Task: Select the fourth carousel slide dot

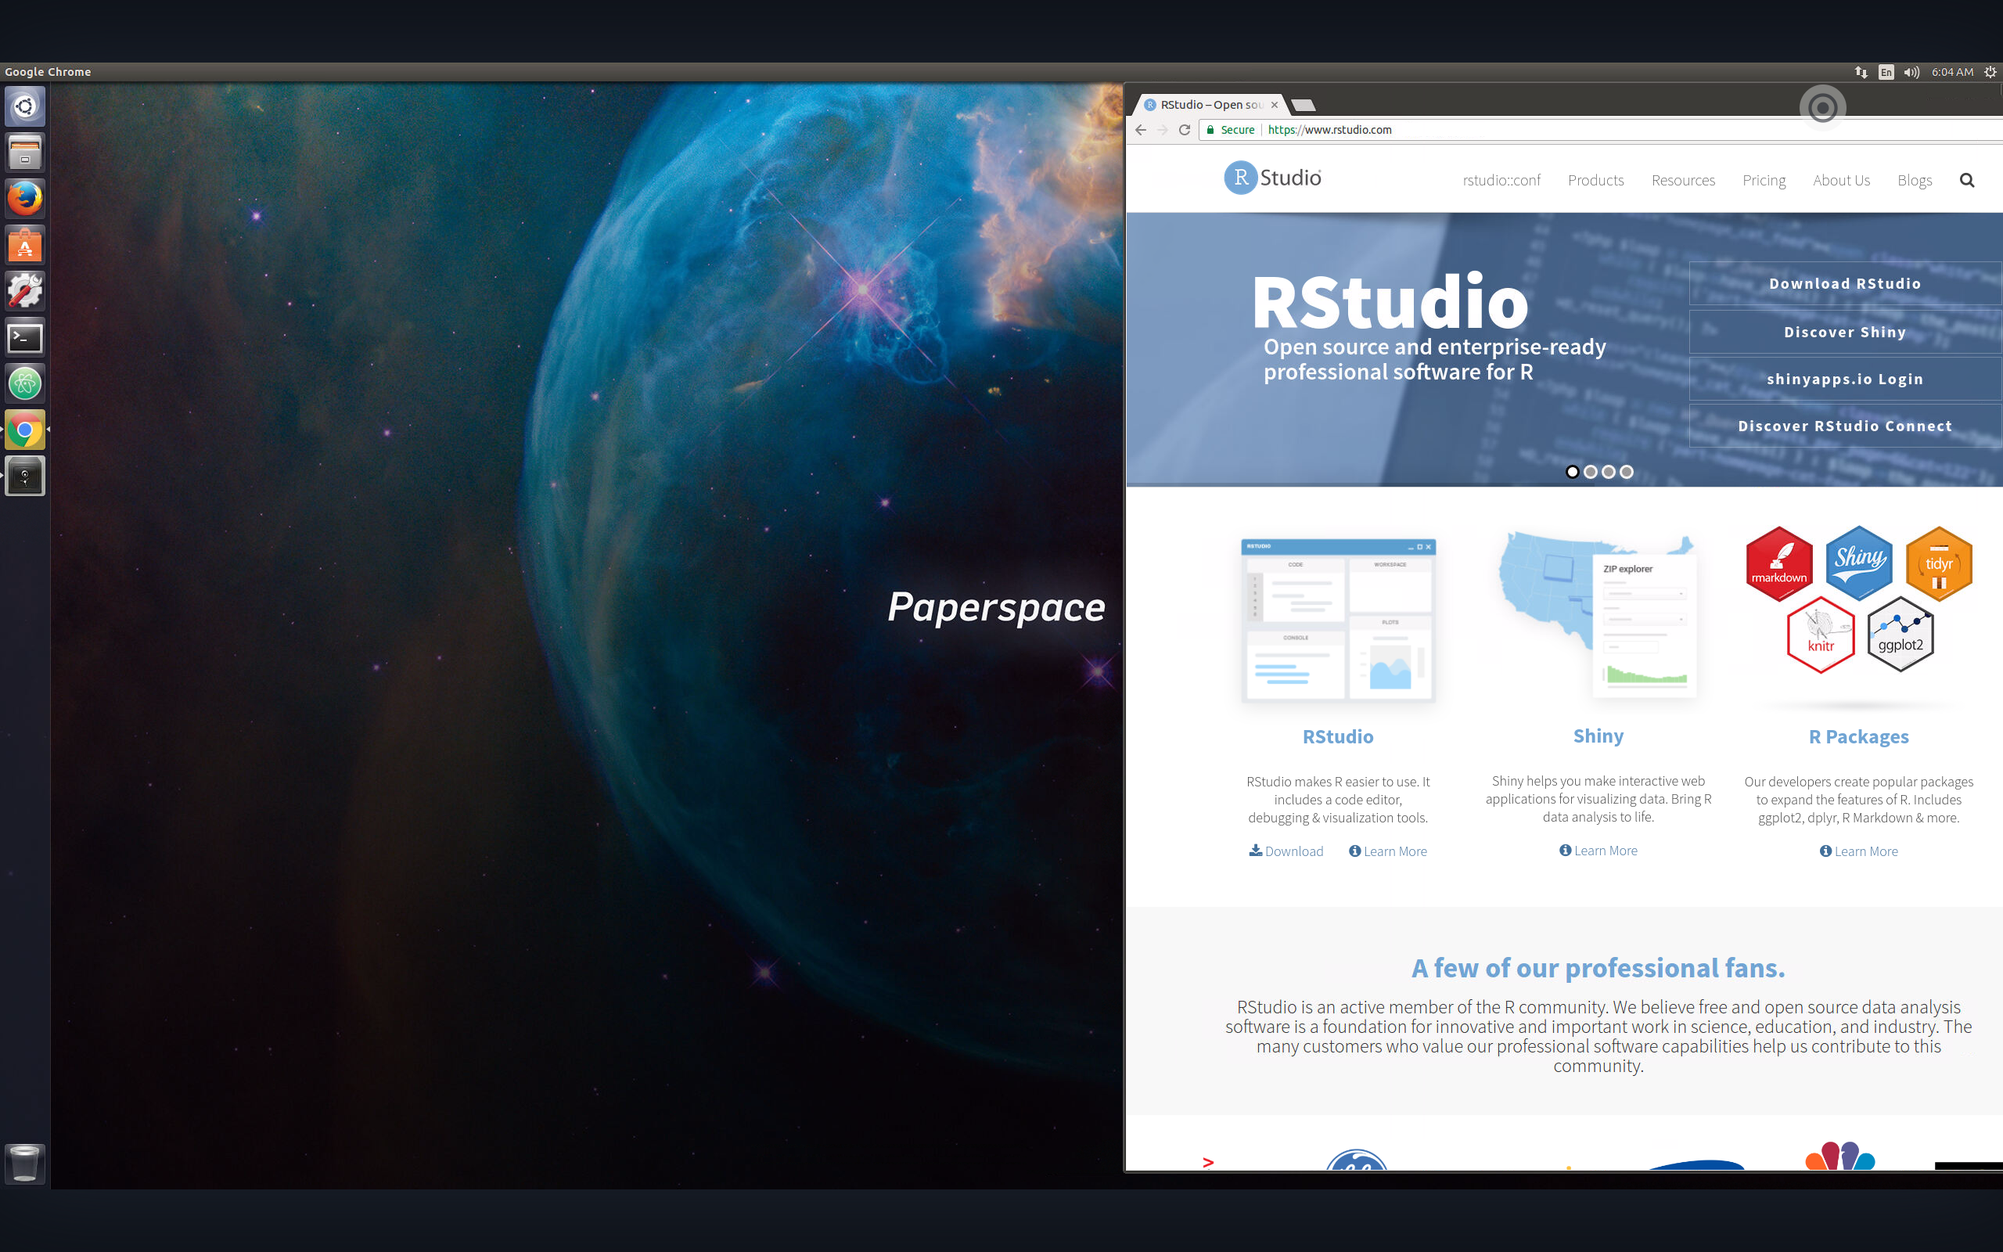Action: [1627, 472]
